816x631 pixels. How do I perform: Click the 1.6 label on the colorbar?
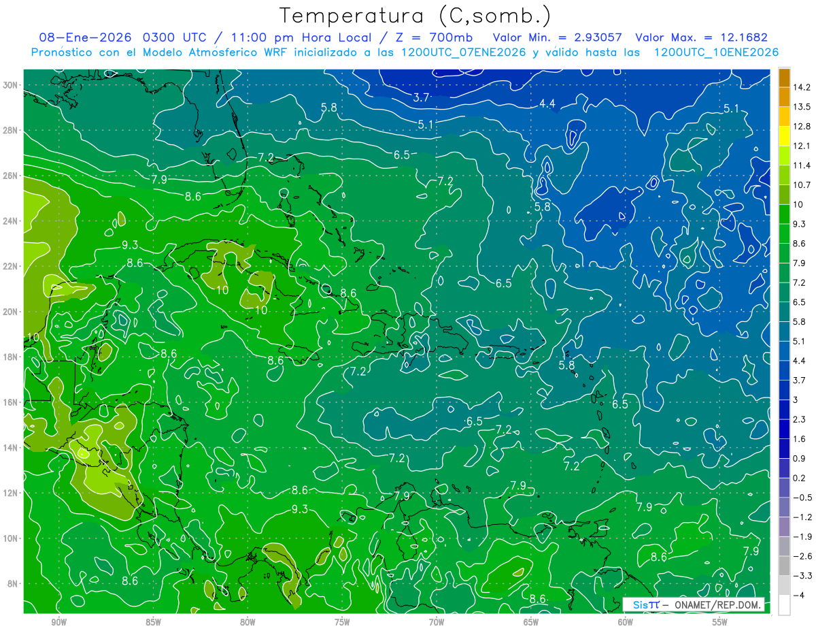(x=800, y=439)
